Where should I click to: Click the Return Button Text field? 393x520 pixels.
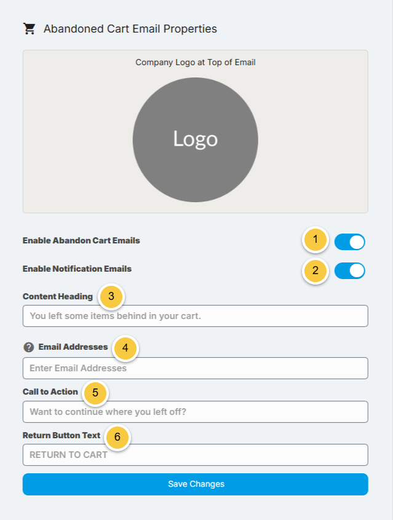196,455
